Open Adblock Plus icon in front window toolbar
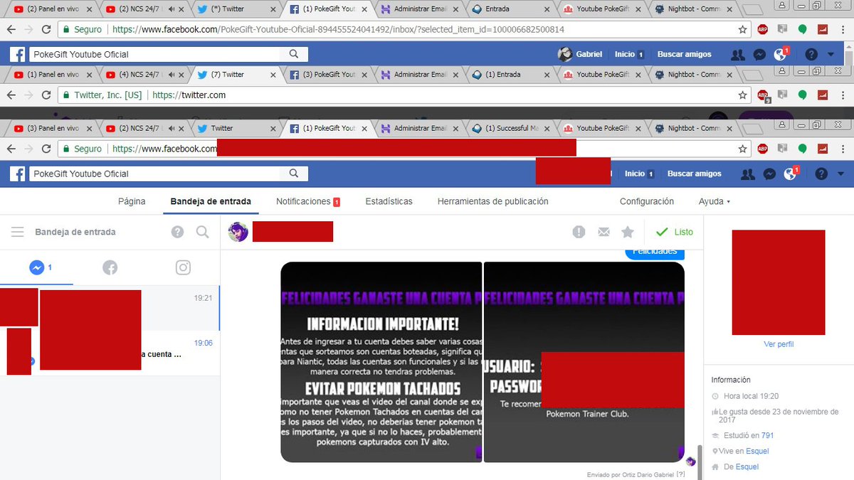 tap(762, 149)
